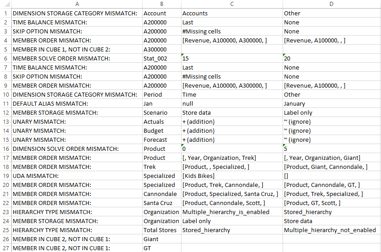Image resolution: width=381 pixels, height=252 pixels.
Task: Click '[Revenue, A100000, , ]' in row 9
Action: (x=332, y=85)
